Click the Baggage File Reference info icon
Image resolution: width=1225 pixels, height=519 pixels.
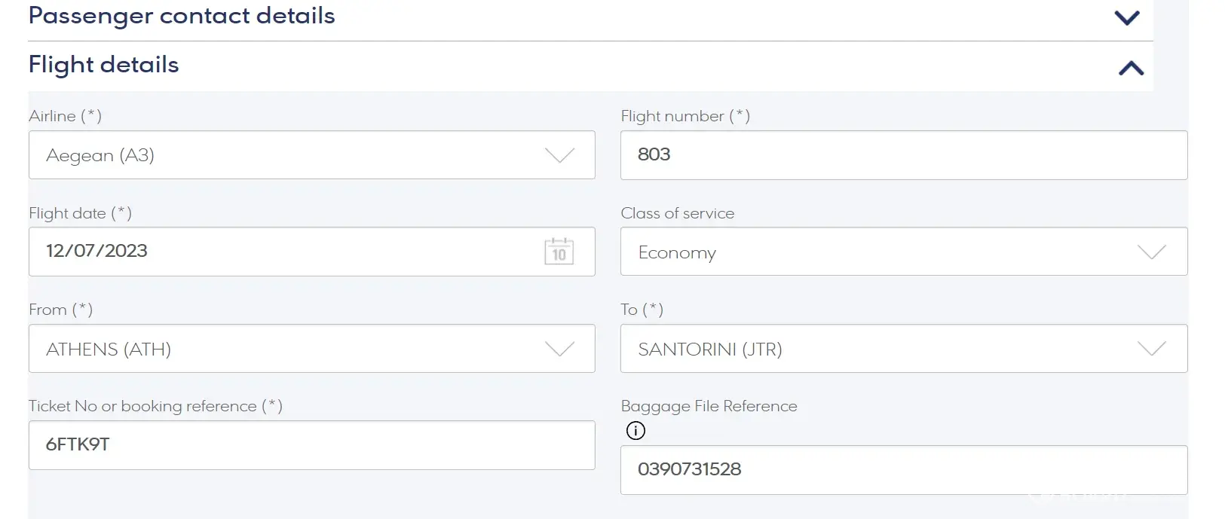(x=635, y=431)
